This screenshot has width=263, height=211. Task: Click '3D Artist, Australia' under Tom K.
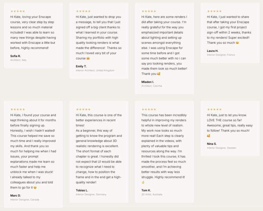click(x=152, y=195)
